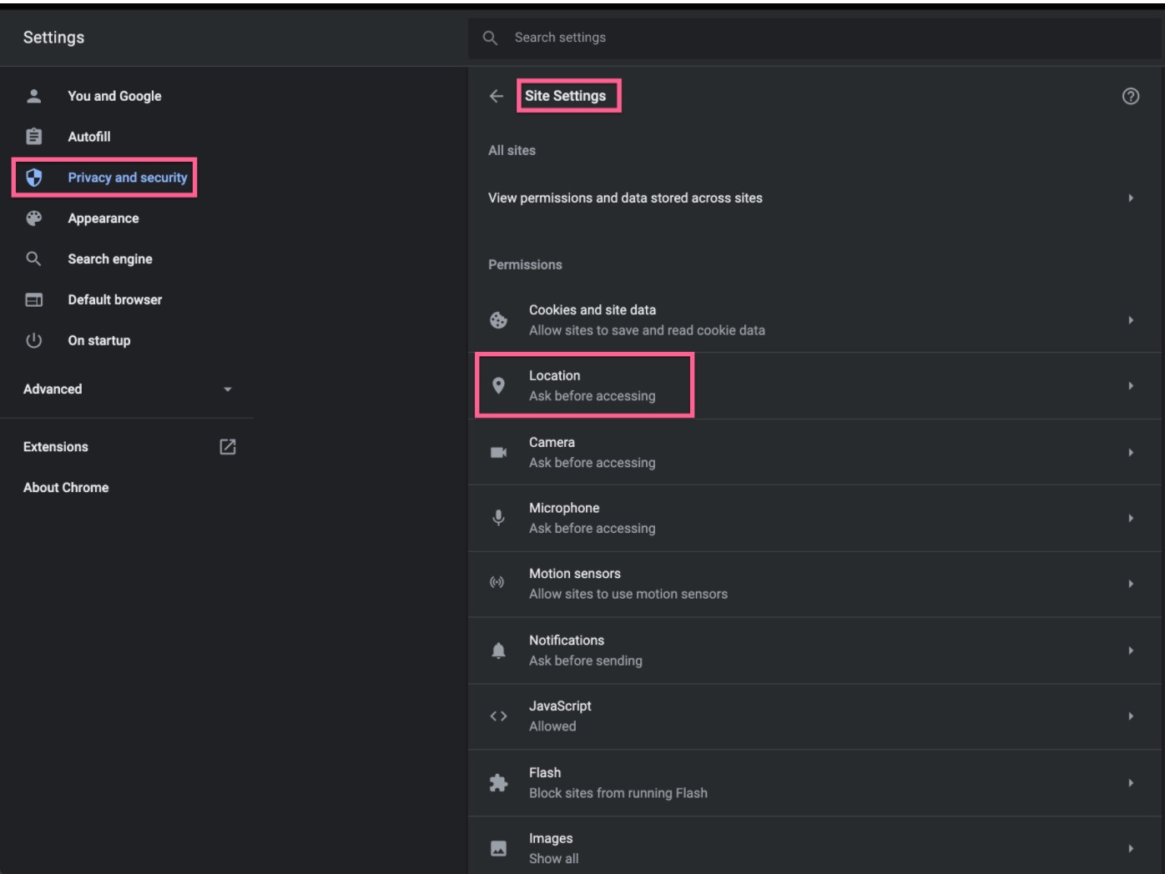Click the Cookies and site data icon

pos(498,320)
